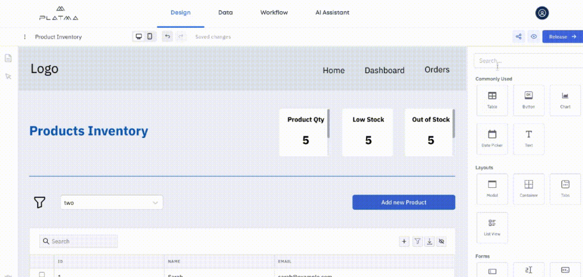
Task: Select the Date Picker component tile
Action: click(492, 139)
